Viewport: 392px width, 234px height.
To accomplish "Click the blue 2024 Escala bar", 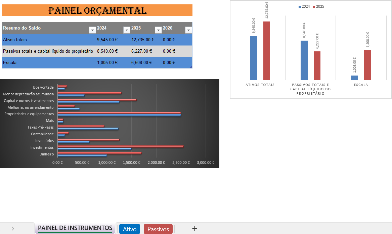I will tap(354, 78).
